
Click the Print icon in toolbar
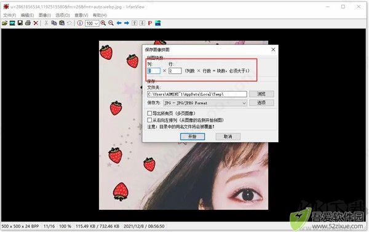[28, 23]
